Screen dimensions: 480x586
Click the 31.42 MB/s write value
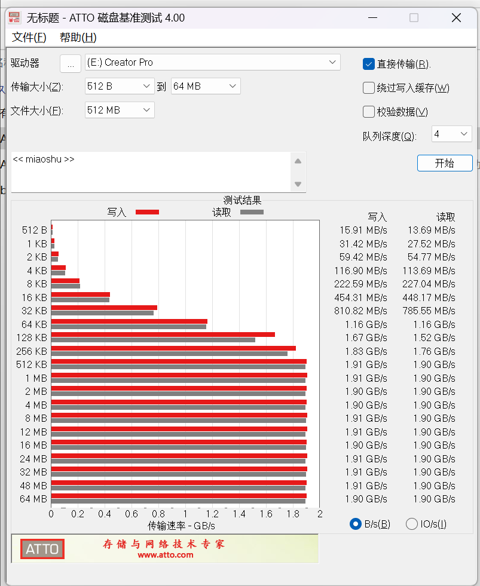tap(363, 244)
